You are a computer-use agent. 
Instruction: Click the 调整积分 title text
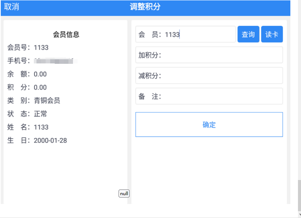coord(145,7)
